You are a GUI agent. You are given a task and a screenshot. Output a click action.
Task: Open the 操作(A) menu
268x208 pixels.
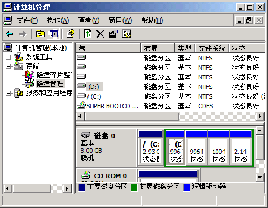pos(58,20)
